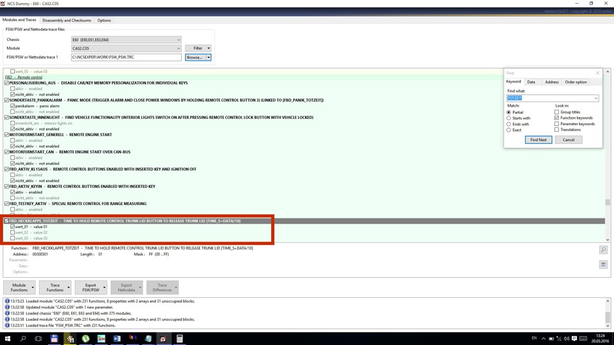Click the magnifier search icon beside function details
This screenshot has width=614, height=345.
click(x=603, y=250)
